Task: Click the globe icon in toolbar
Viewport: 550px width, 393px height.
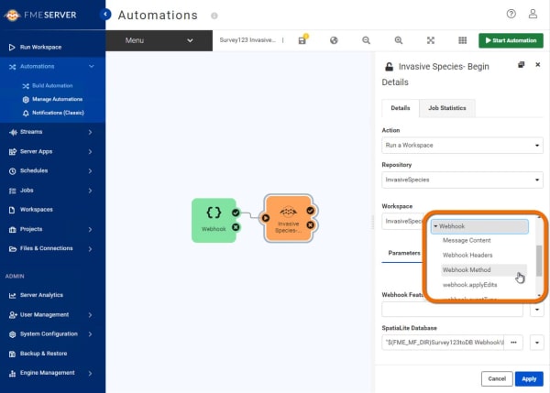Action: click(x=334, y=40)
